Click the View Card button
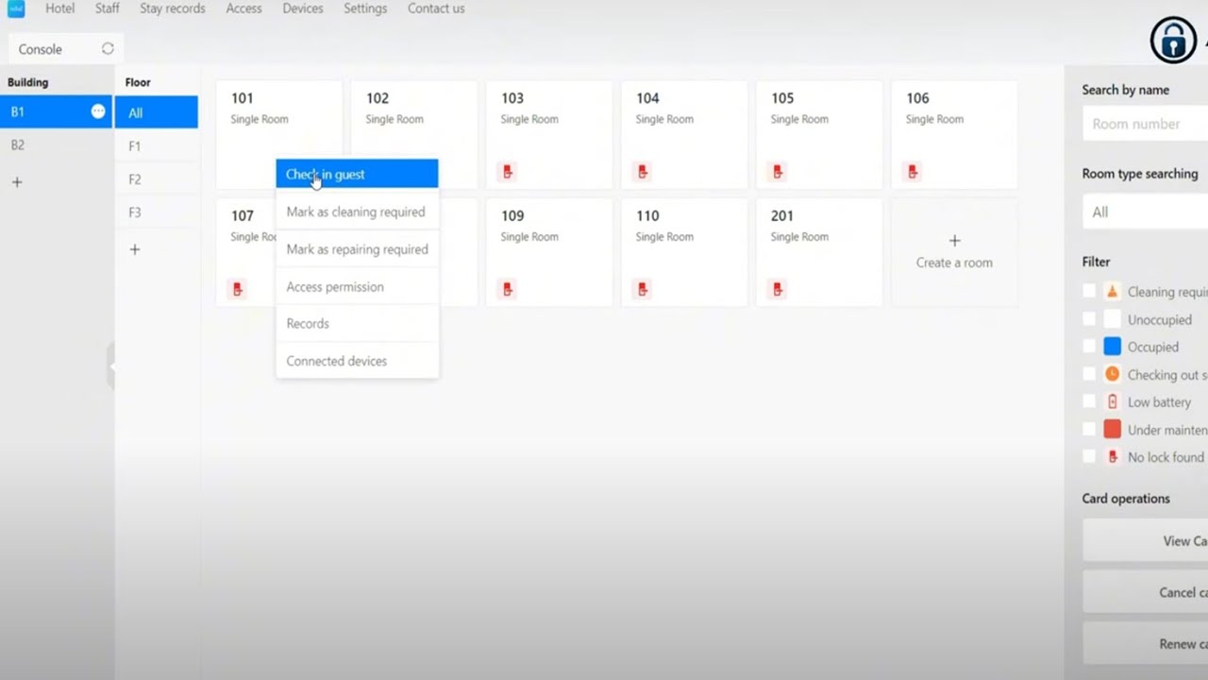 pyautogui.click(x=1145, y=541)
